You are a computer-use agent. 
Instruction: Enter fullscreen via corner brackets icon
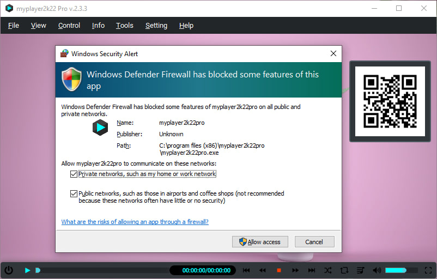(x=428, y=270)
